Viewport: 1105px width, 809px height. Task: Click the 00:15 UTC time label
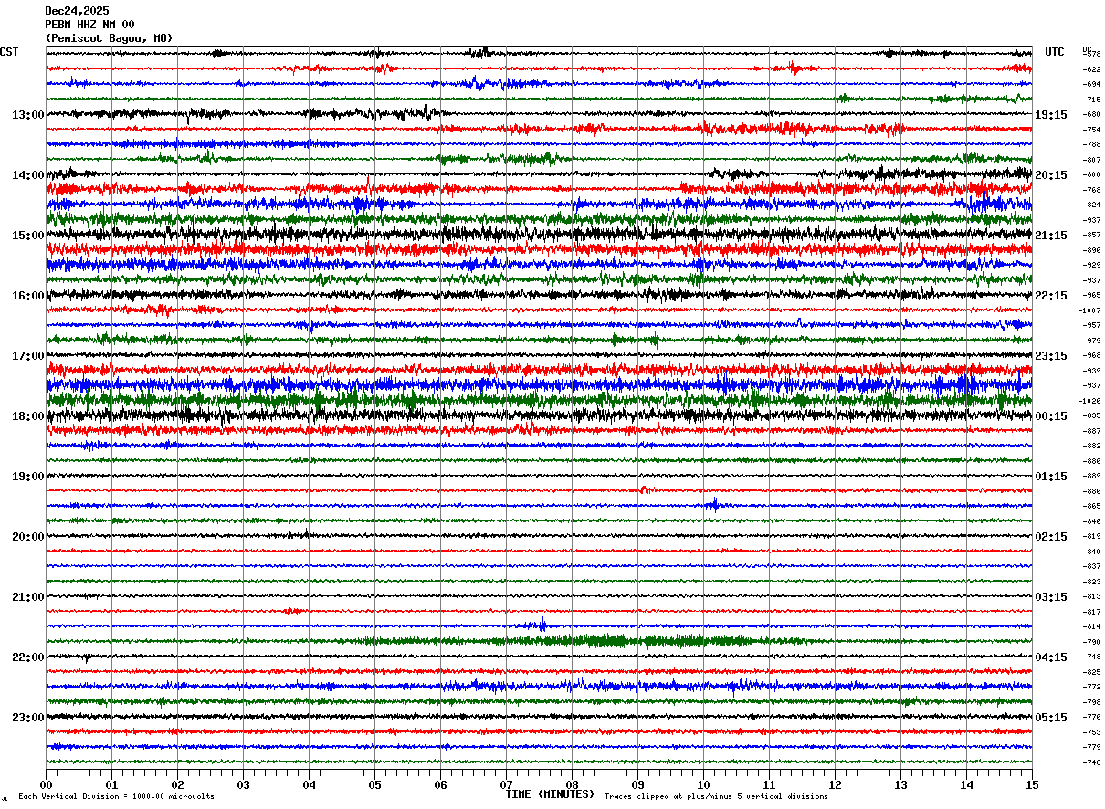click(1051, 416)
